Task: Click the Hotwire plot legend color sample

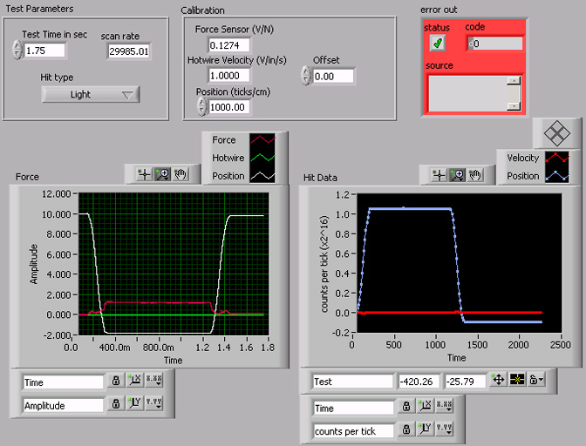Action: (262, 158)
